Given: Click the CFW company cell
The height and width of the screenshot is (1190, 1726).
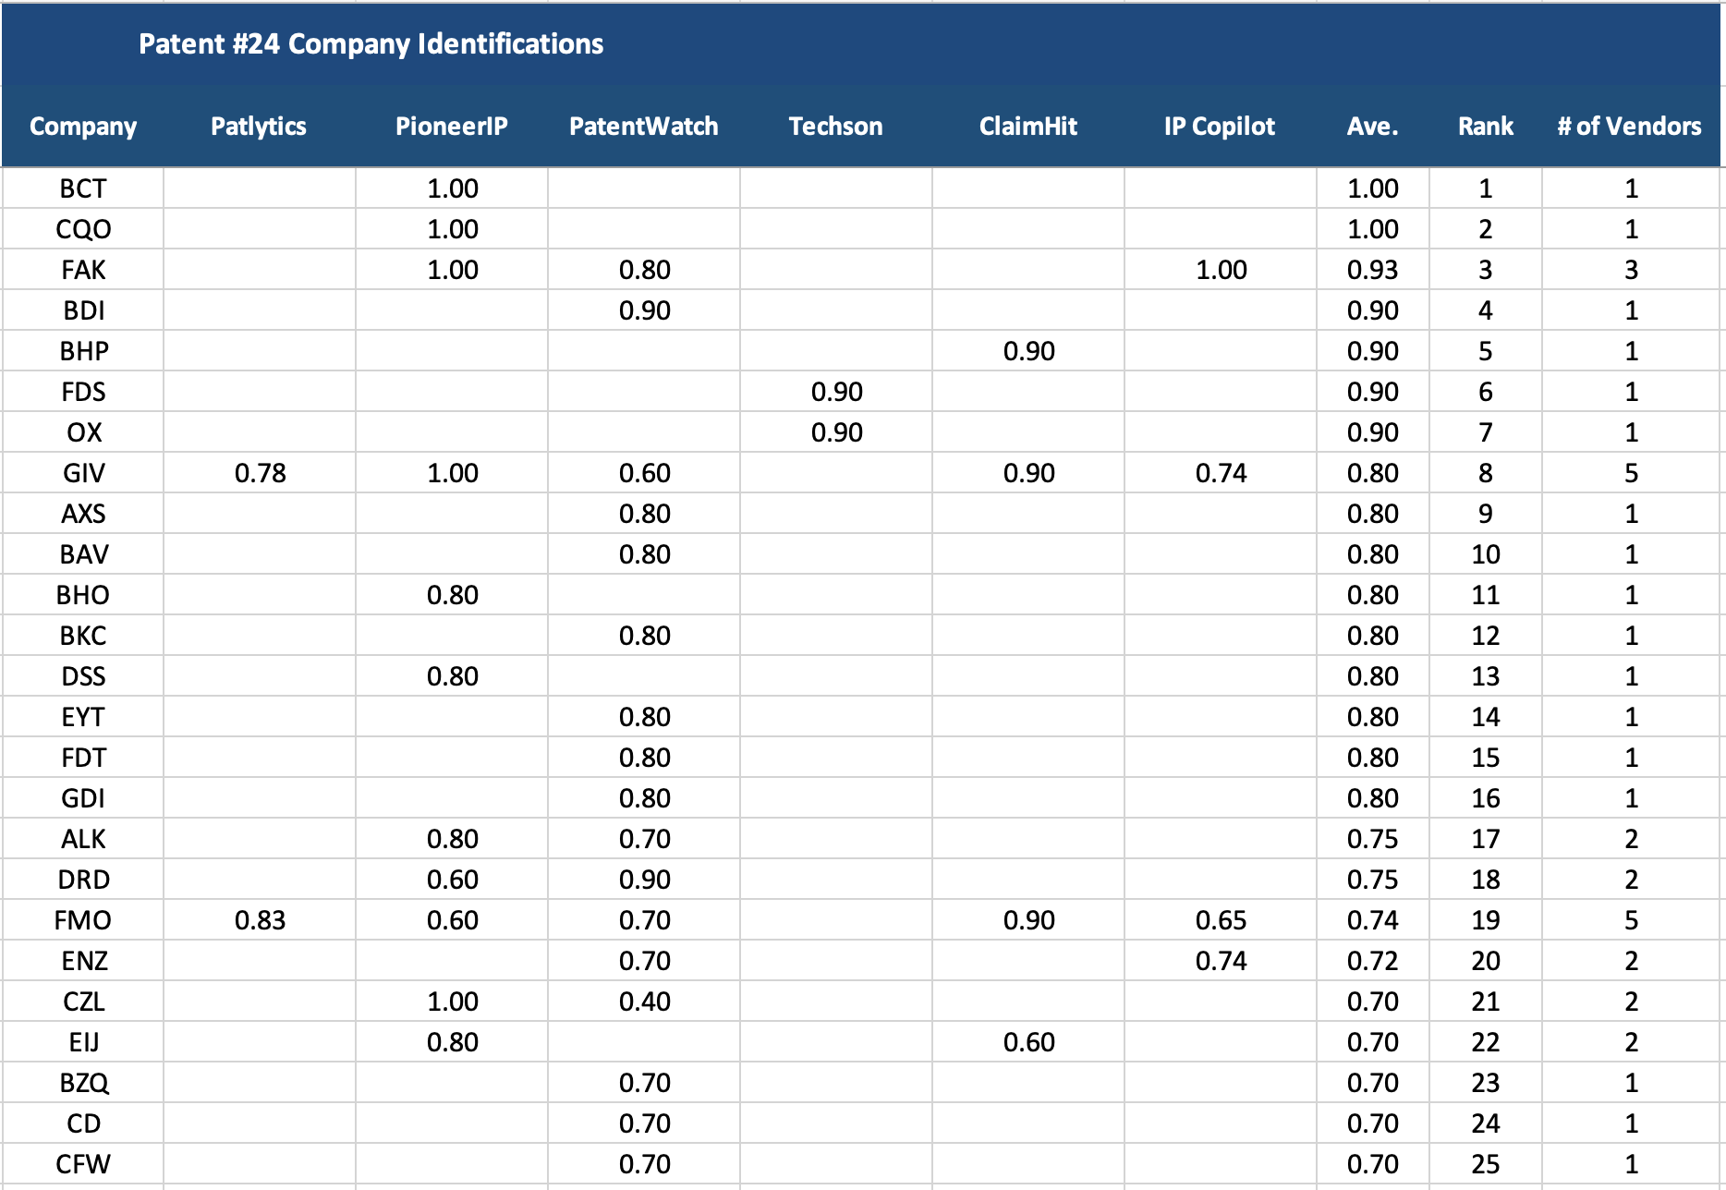Looking at the screenshot, I should click(x=83, y=1164).
